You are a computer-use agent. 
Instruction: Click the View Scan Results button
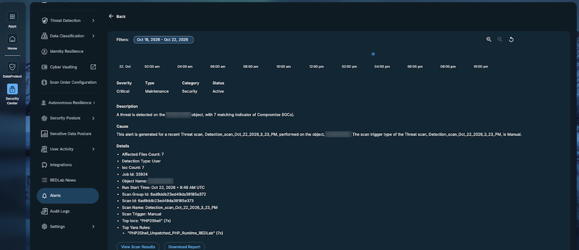[138, 246]
